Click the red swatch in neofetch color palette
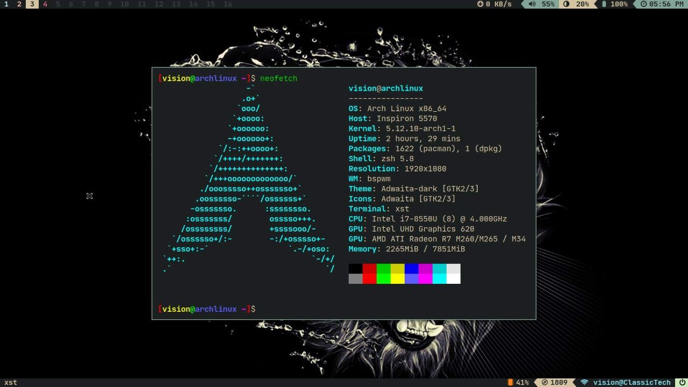The height and width of the screenshot is (387, 688). (369, 273)
